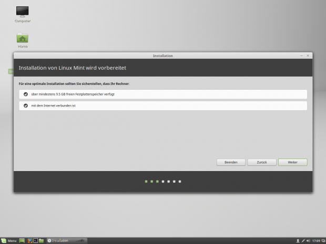Close the Installation window
Viewport: 326px width, 244px height.
click(x=308, y=56)
